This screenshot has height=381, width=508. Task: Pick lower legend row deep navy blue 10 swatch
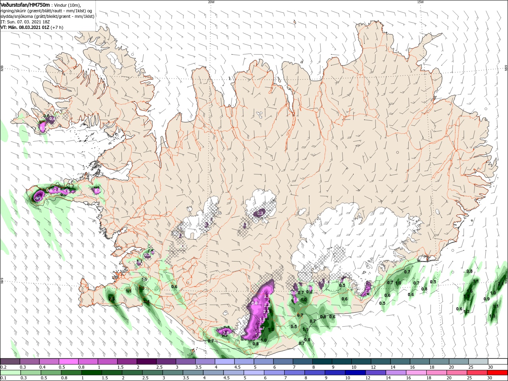(356, 373)
